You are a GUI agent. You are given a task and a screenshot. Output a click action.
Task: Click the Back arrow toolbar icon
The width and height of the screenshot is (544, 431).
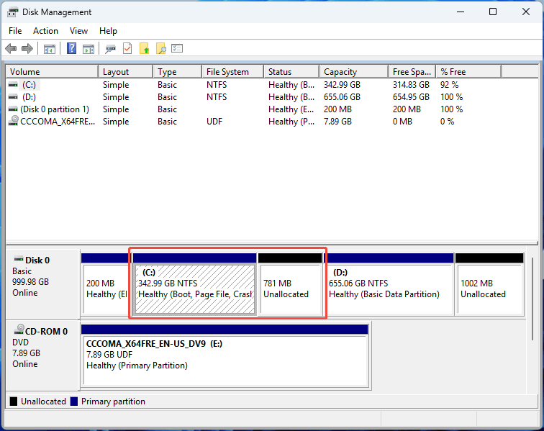[11, 49]
